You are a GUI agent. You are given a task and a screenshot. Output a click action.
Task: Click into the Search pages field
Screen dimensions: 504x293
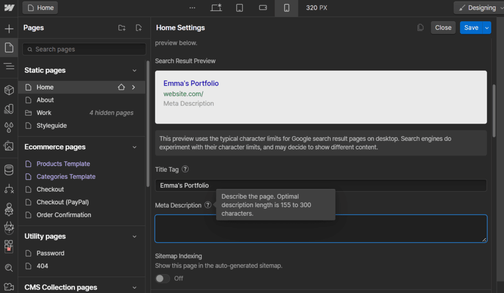[84, 49]
